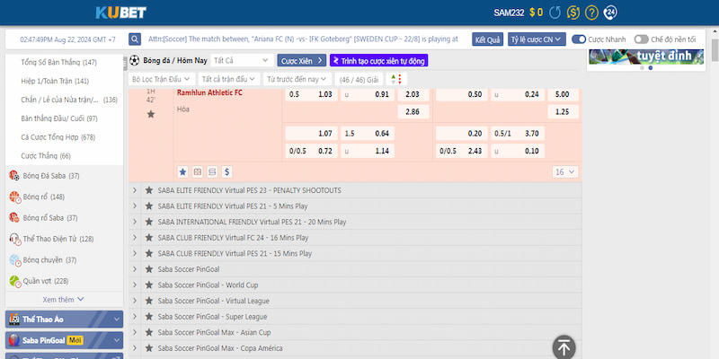Click the 2.86 Hòa odds cell
Viewport: 719px width, 359px height.
[413, 111]
